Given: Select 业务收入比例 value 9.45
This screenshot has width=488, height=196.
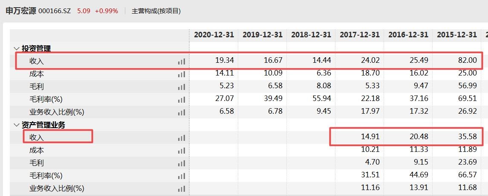Looking at the screenshot, I should point(323,111).
